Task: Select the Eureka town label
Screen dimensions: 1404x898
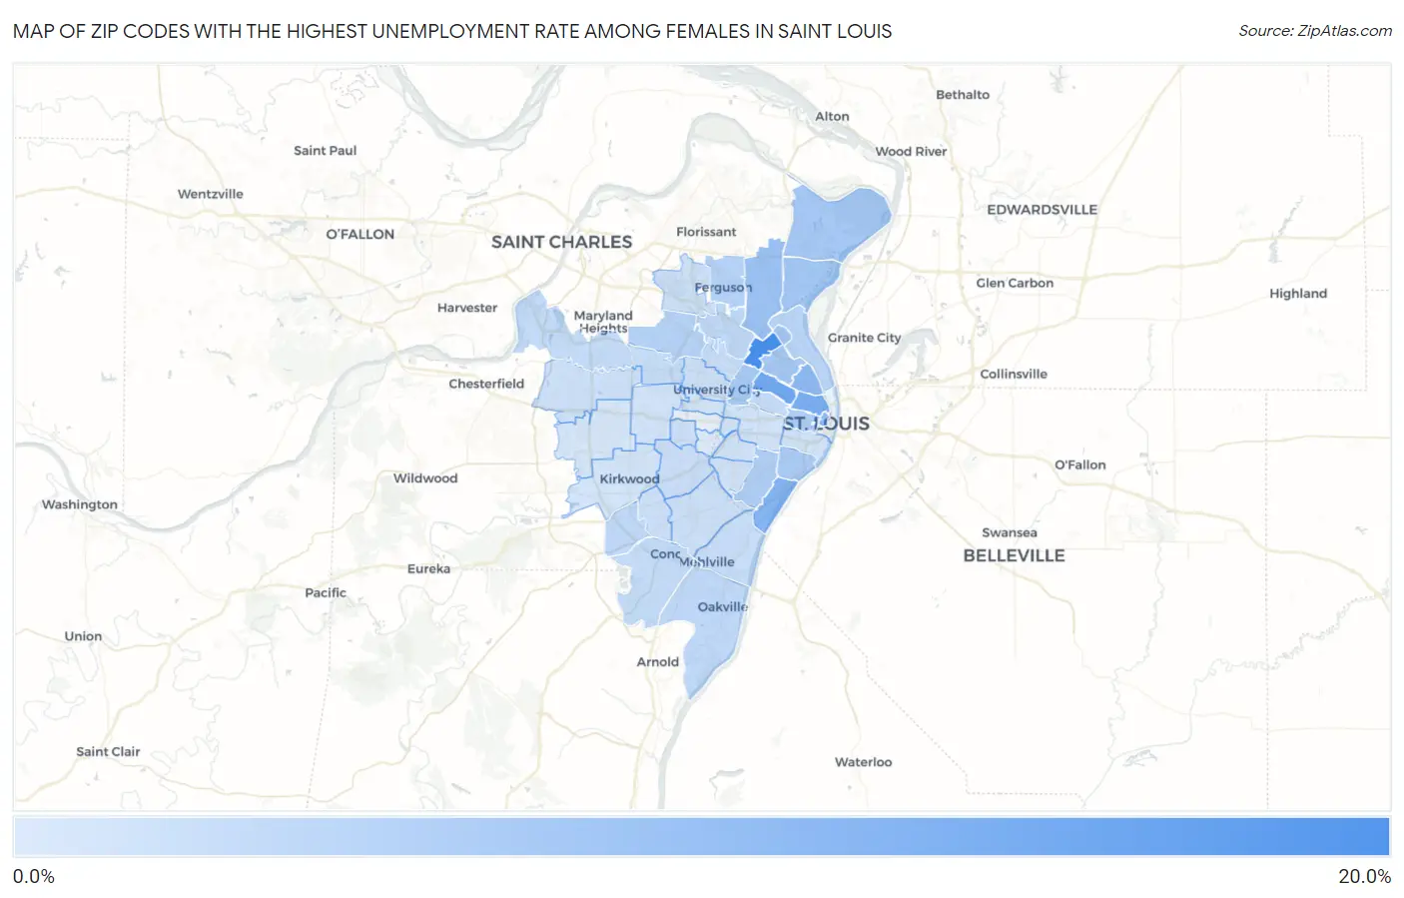Action: [428, 568]
